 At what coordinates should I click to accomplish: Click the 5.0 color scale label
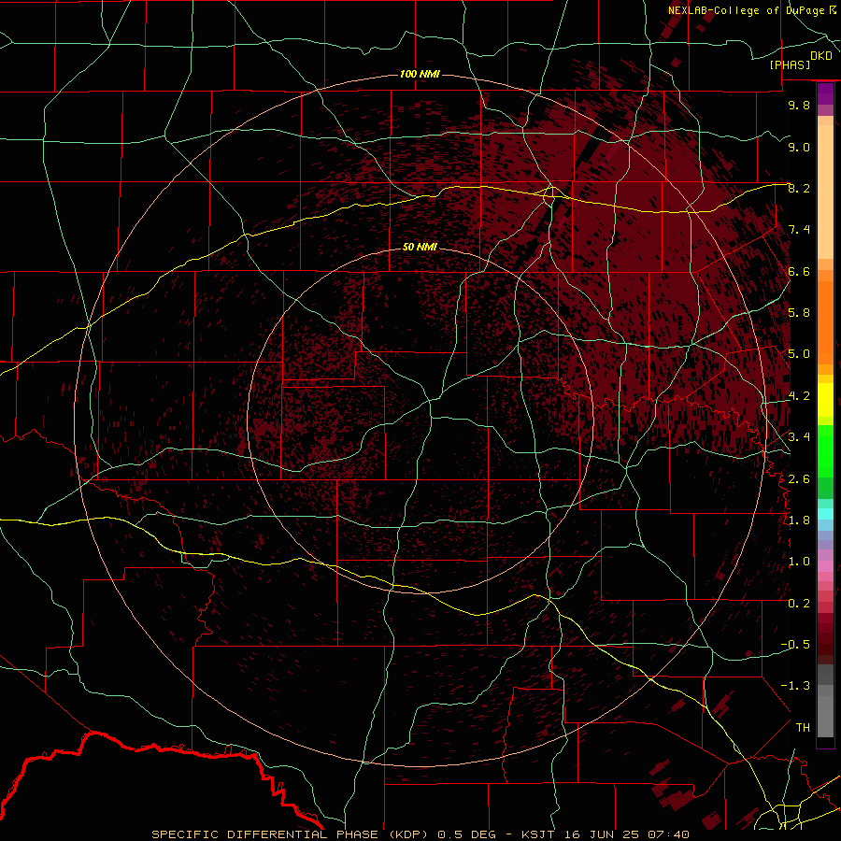[x=799, y=354]
